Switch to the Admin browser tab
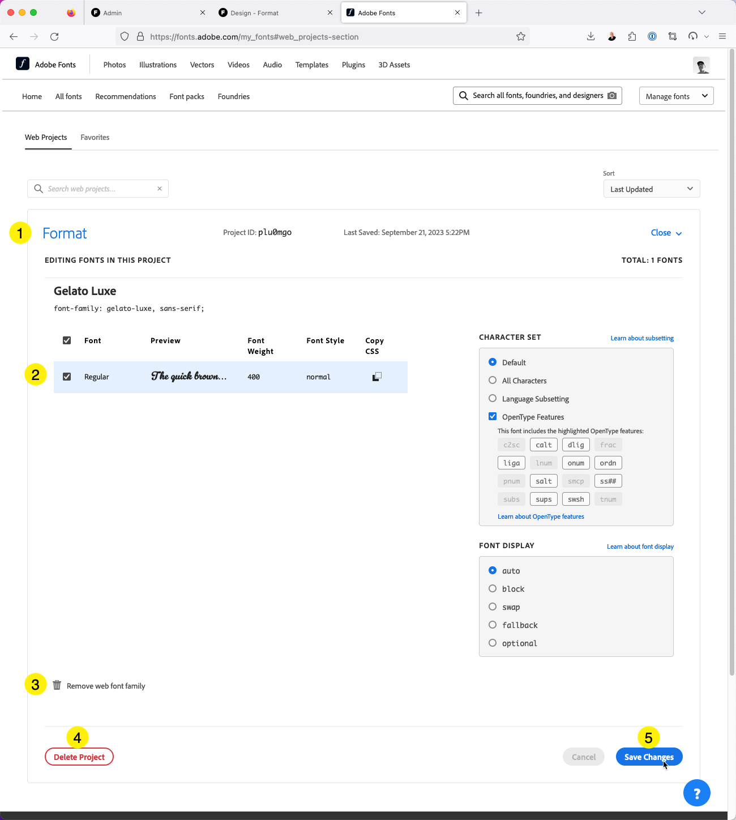The width and height of the screenshot is (736, 820). pos(147,12)
